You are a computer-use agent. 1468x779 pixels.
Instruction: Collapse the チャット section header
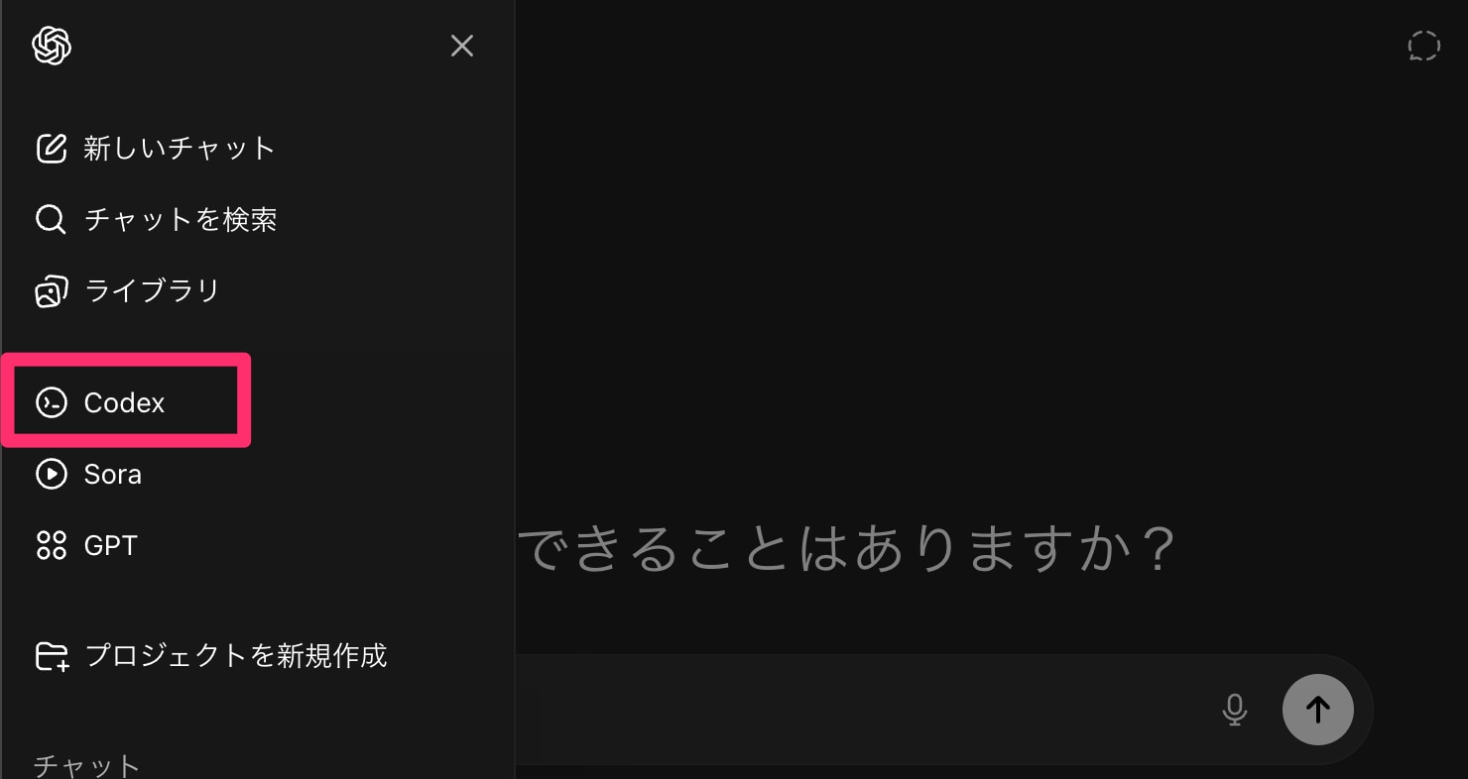tap(87, 766)
